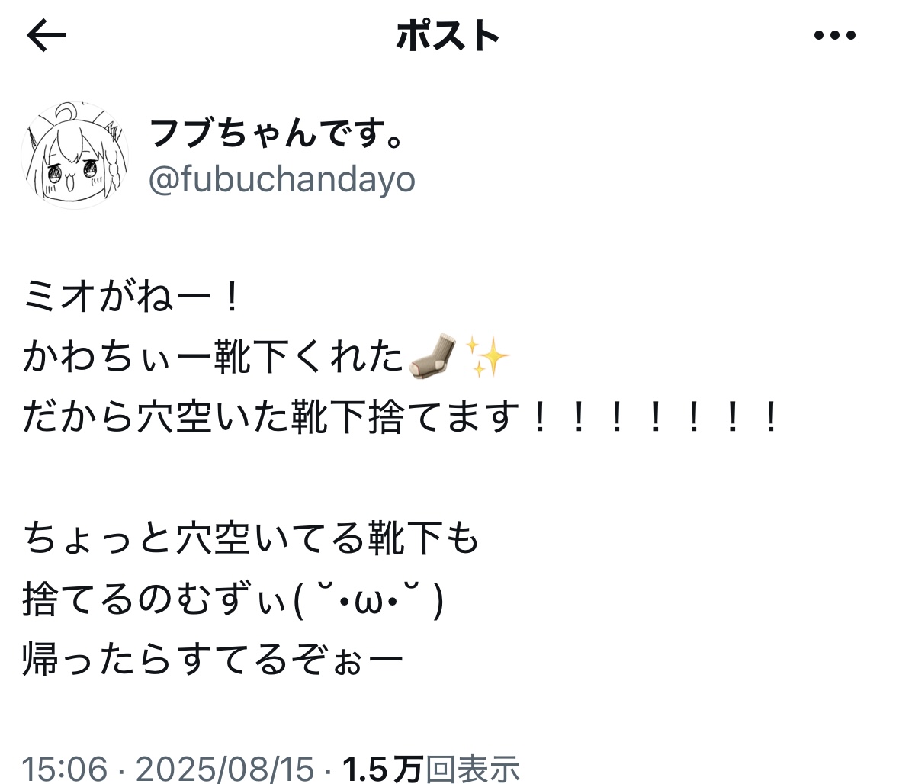899x784 pixels.
Task: Tap the ( ˘•ω•˘ ) kaomoji face
Action: click(368, 600)
